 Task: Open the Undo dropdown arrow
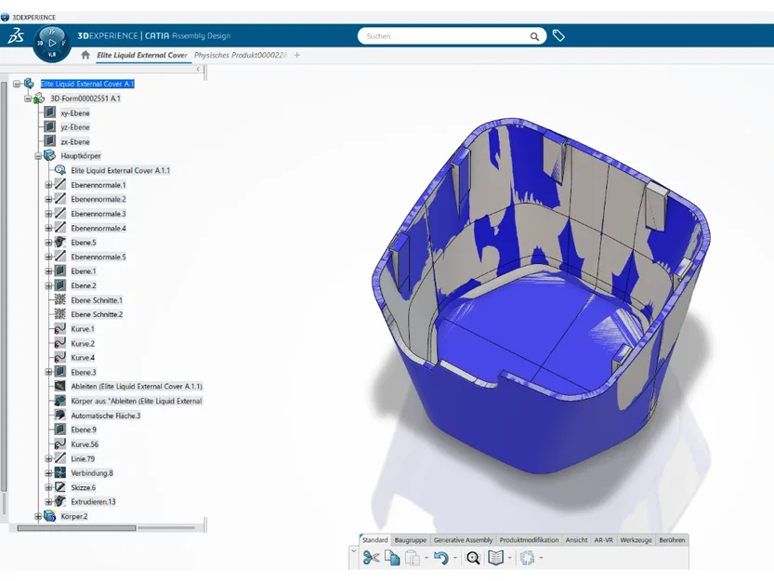click(x=455, y=559)
